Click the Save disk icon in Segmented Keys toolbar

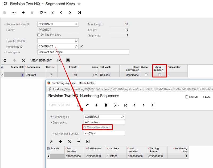(x=5, y=13)
